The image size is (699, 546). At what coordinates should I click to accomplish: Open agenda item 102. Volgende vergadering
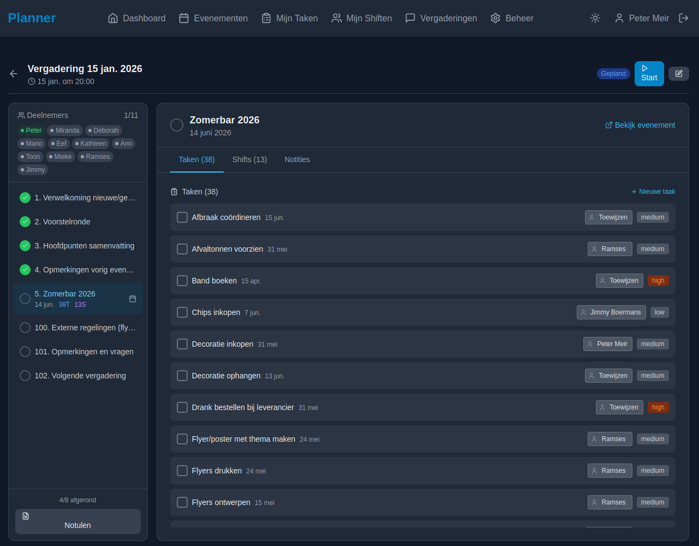78,376
